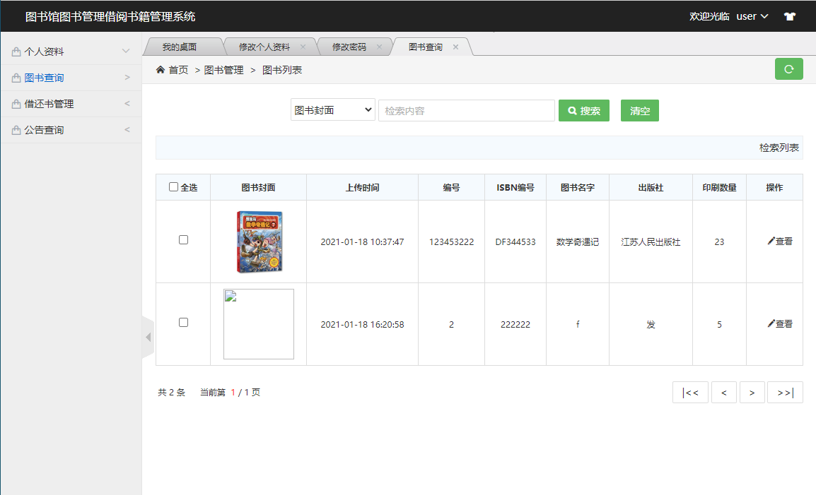The width and height of the screenshot is (816, 495).
Task: Check the checkbox for the 数学奇遇记 row
Action: 183,239
